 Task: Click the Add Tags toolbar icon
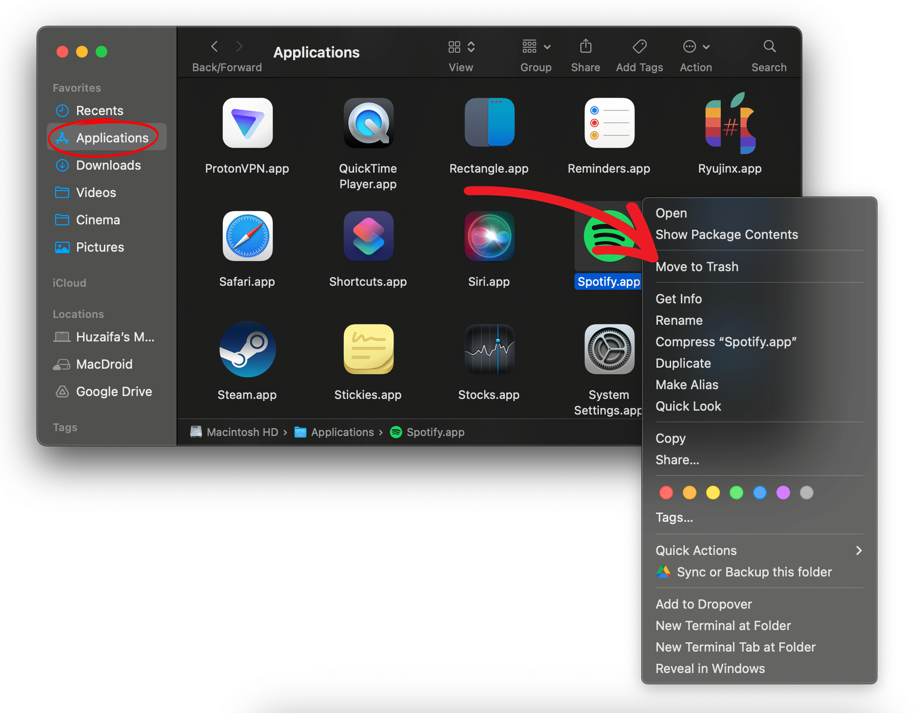click(x=639, y=47)
